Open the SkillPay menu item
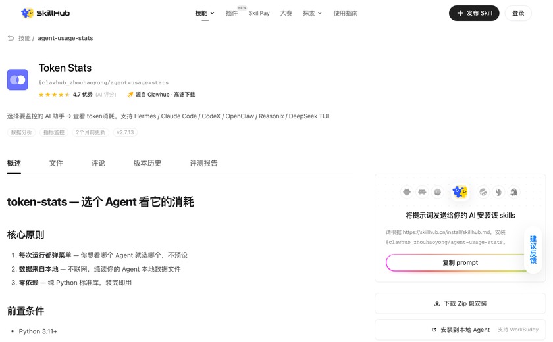Screen dimensions: 553x342 click(x=259, y=13)
